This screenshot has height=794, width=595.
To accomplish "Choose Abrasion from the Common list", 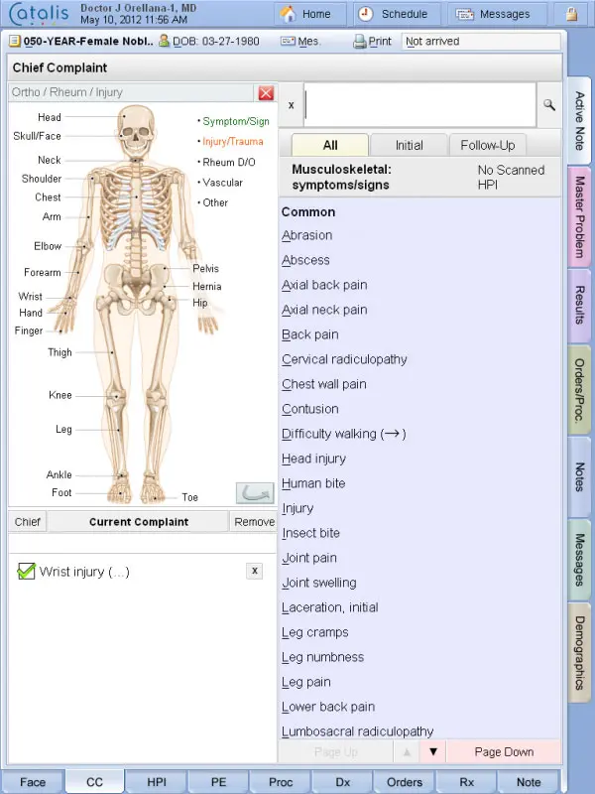I will 306,235.
